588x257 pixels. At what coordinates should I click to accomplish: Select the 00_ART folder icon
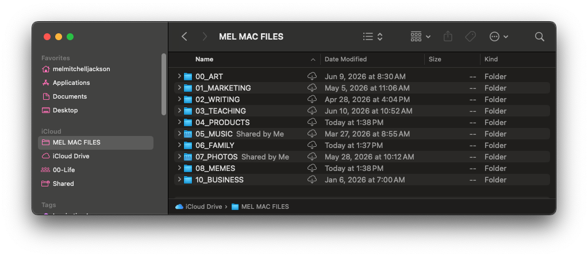point(188,77)
